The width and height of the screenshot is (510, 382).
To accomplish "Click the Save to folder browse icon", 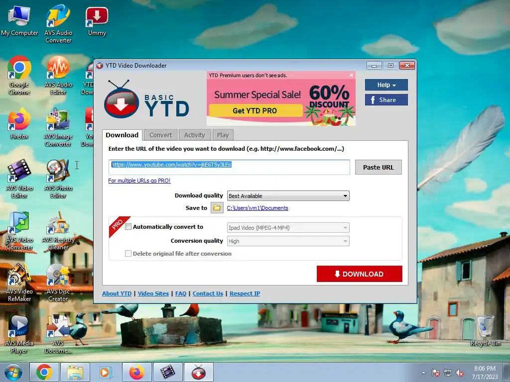I will pyautogui.click(x=217, y=208).
